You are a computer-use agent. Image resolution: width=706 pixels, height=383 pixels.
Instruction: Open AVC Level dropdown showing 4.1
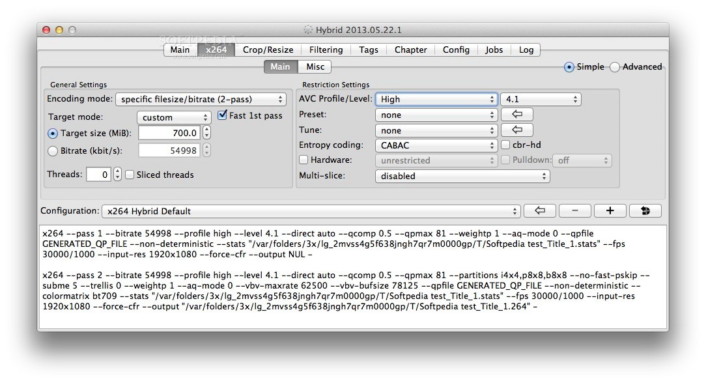pos(541,99)
